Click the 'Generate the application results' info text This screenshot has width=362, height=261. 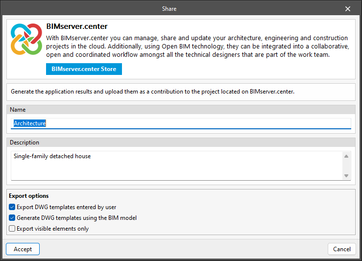click(x=152, y=92)
